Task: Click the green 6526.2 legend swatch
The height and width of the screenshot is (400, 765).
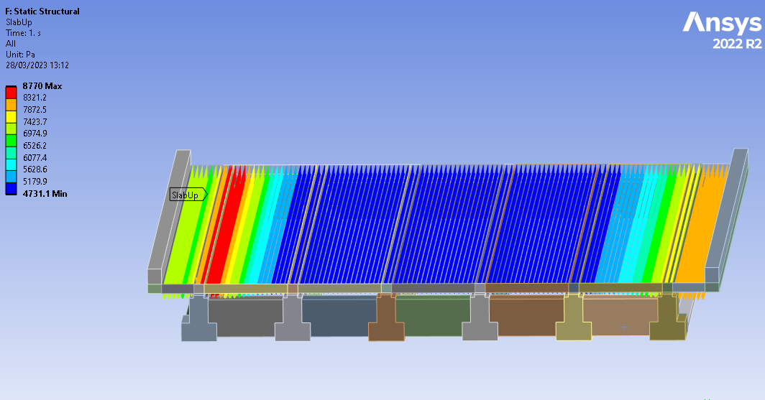Action: [11, 141]
